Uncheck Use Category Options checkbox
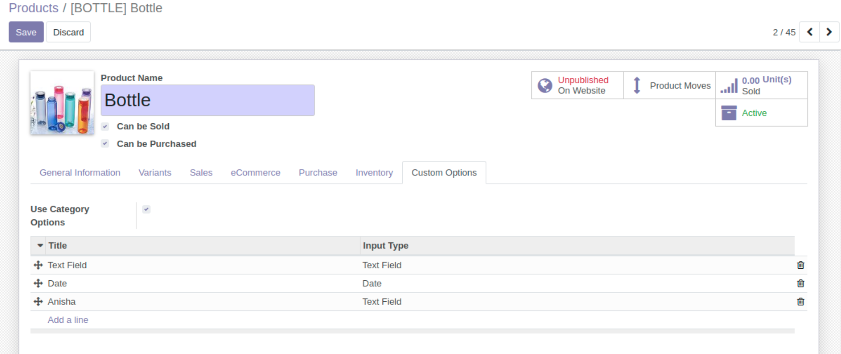This screenshot has width=841, height=354. [146, 209]
